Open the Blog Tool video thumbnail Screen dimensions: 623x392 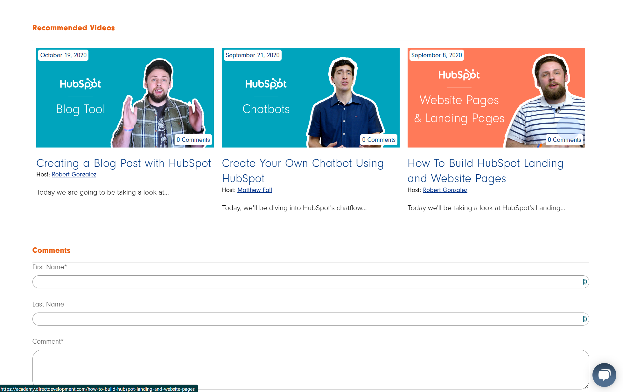(x=125, y=98)
